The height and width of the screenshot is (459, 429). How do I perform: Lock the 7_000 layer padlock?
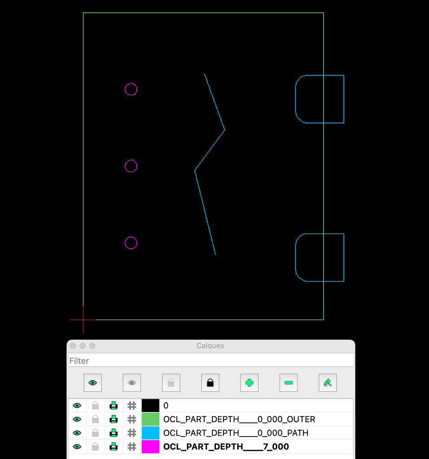(95, 447)
